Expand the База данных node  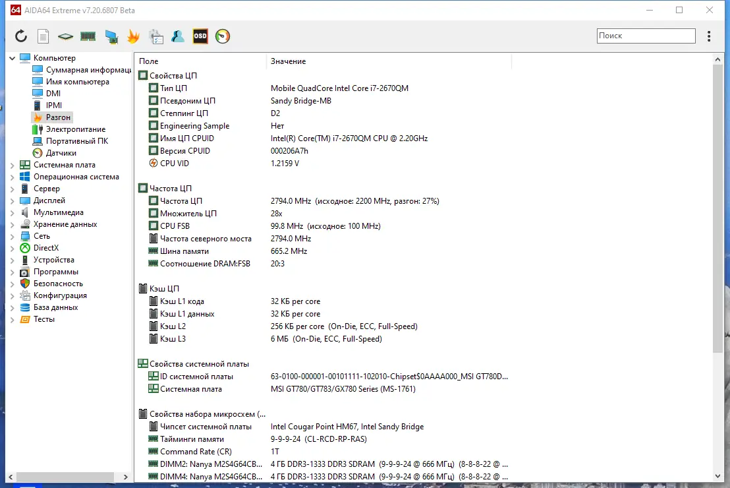(x=12, y=307)
